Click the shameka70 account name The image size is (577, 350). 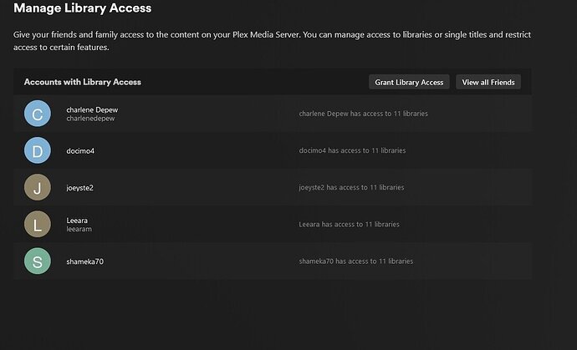pos(84,261)
